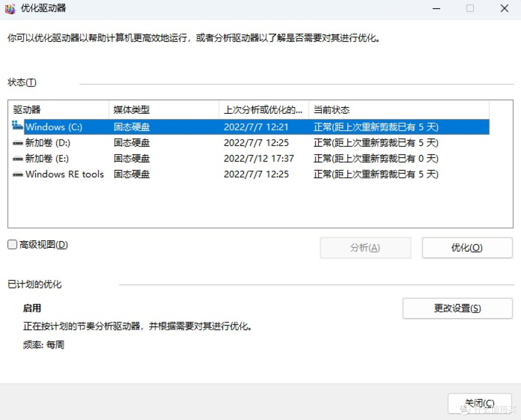Select the 新加卷 (E:) drive row
This screenshot has width=521, height=420.
pyautogui.click(x=250, y=158)
